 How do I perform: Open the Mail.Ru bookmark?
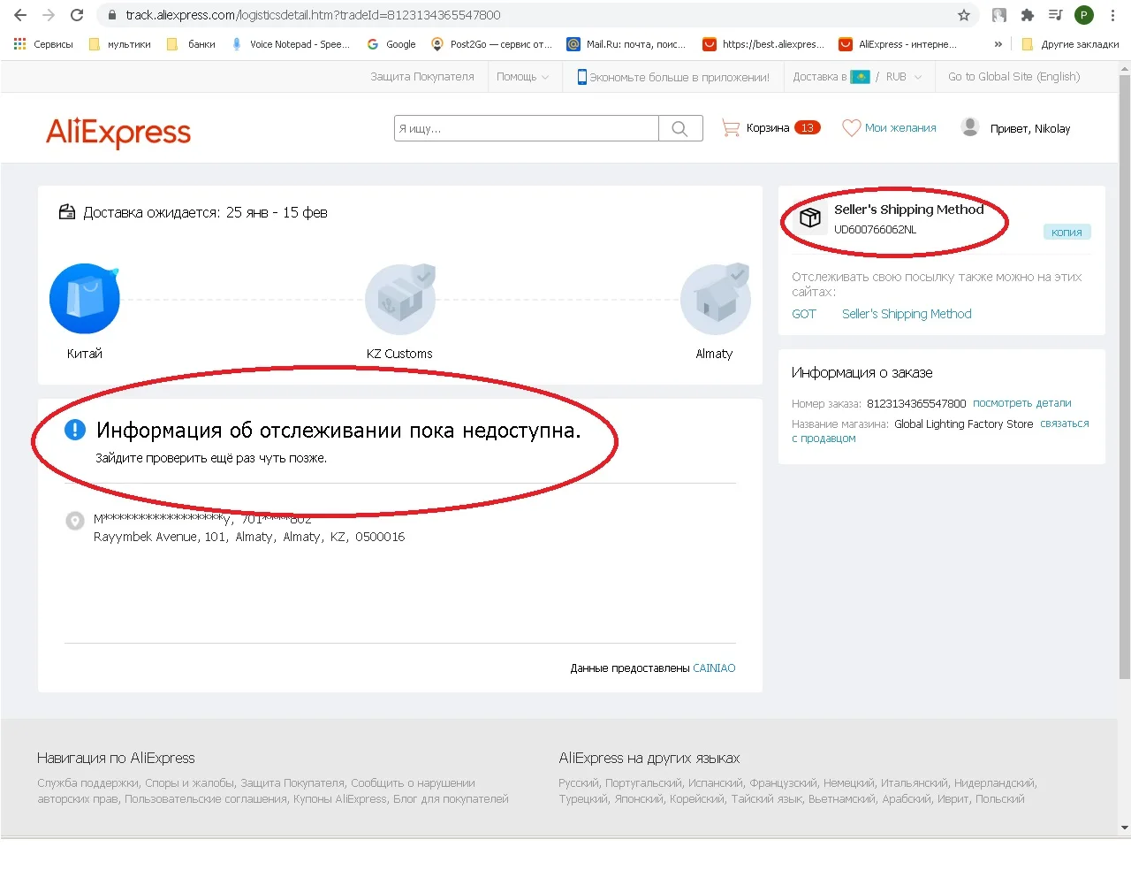coord(626,44)
